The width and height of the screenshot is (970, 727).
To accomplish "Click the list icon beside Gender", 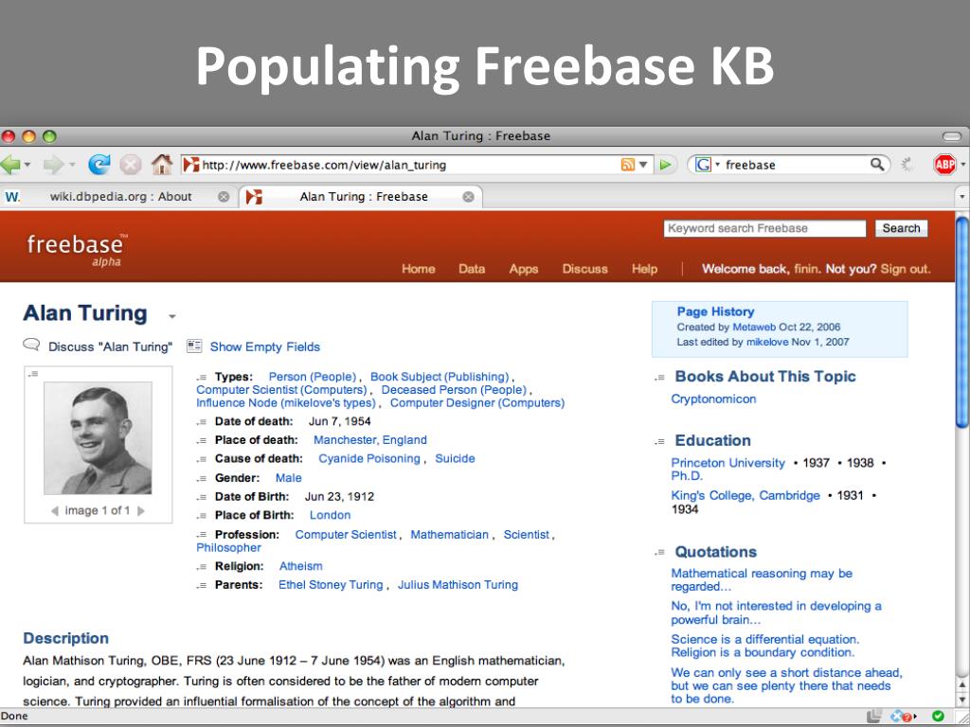I will pyautogui.click(x=201, y=478).
